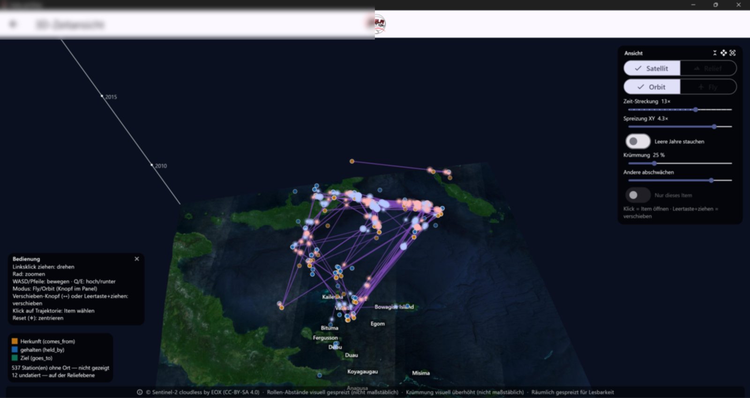
Task: Toggle the Leere Jahre stauchen switch
Action: 637,141
